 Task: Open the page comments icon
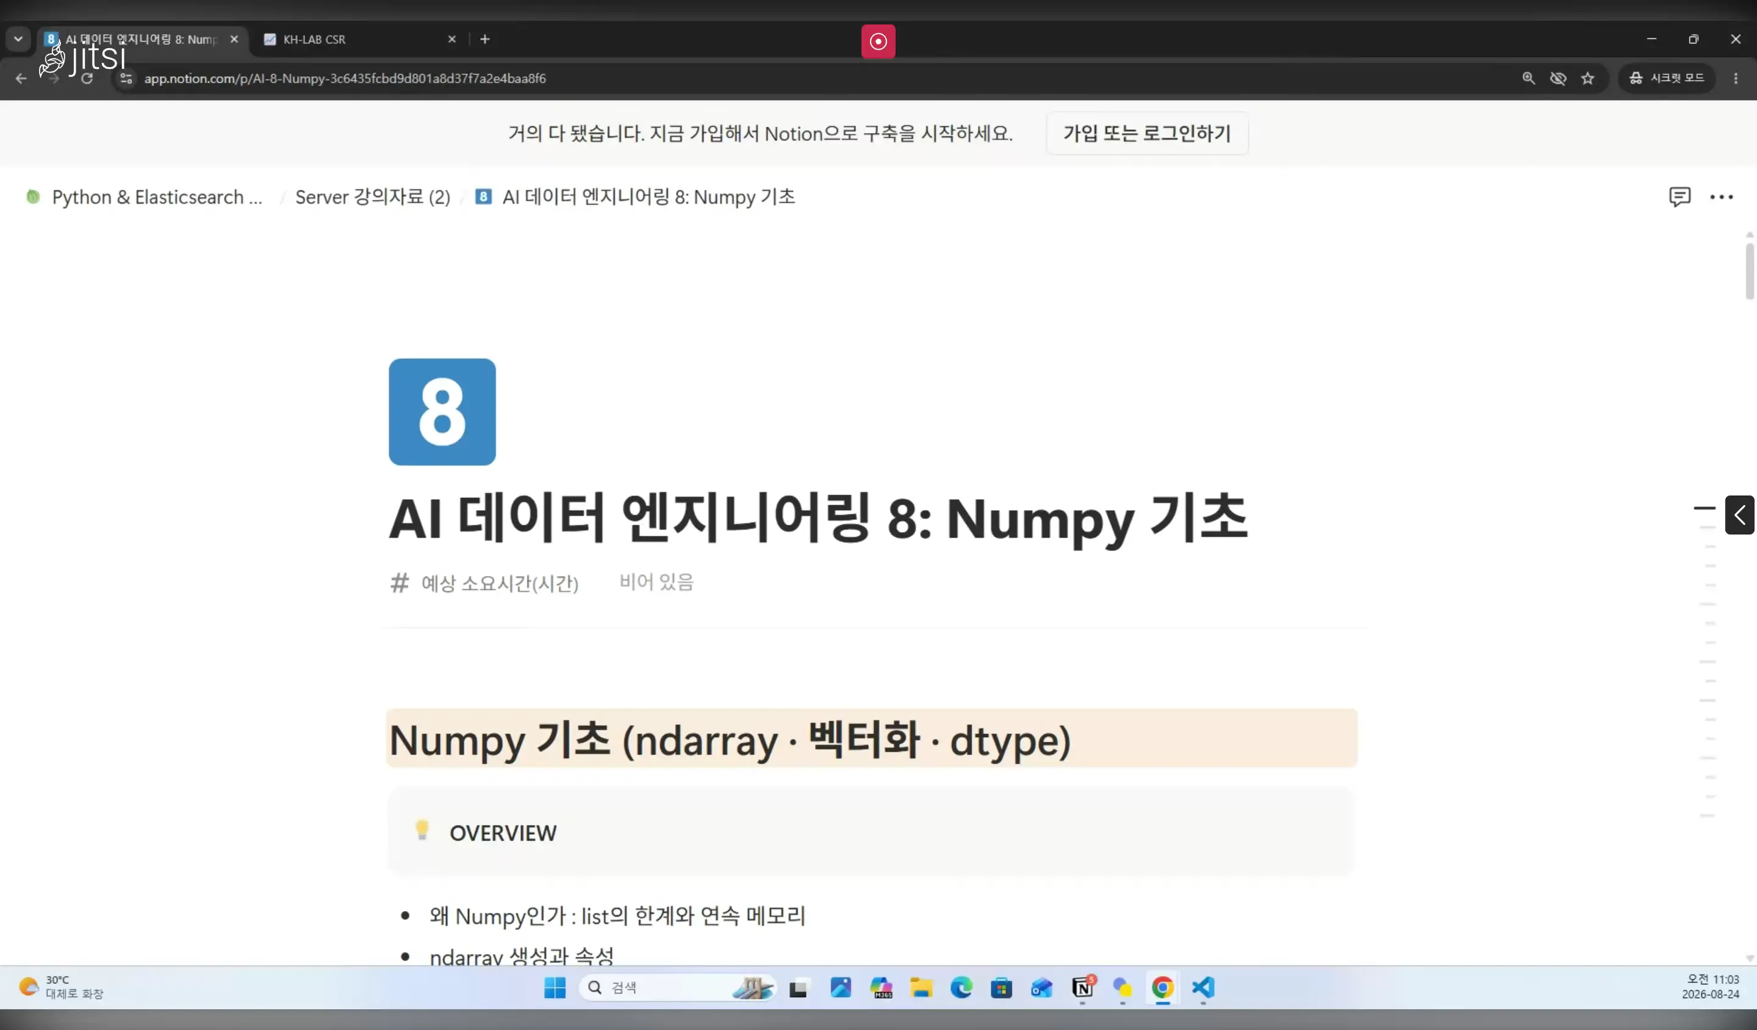click(1680, 196)
